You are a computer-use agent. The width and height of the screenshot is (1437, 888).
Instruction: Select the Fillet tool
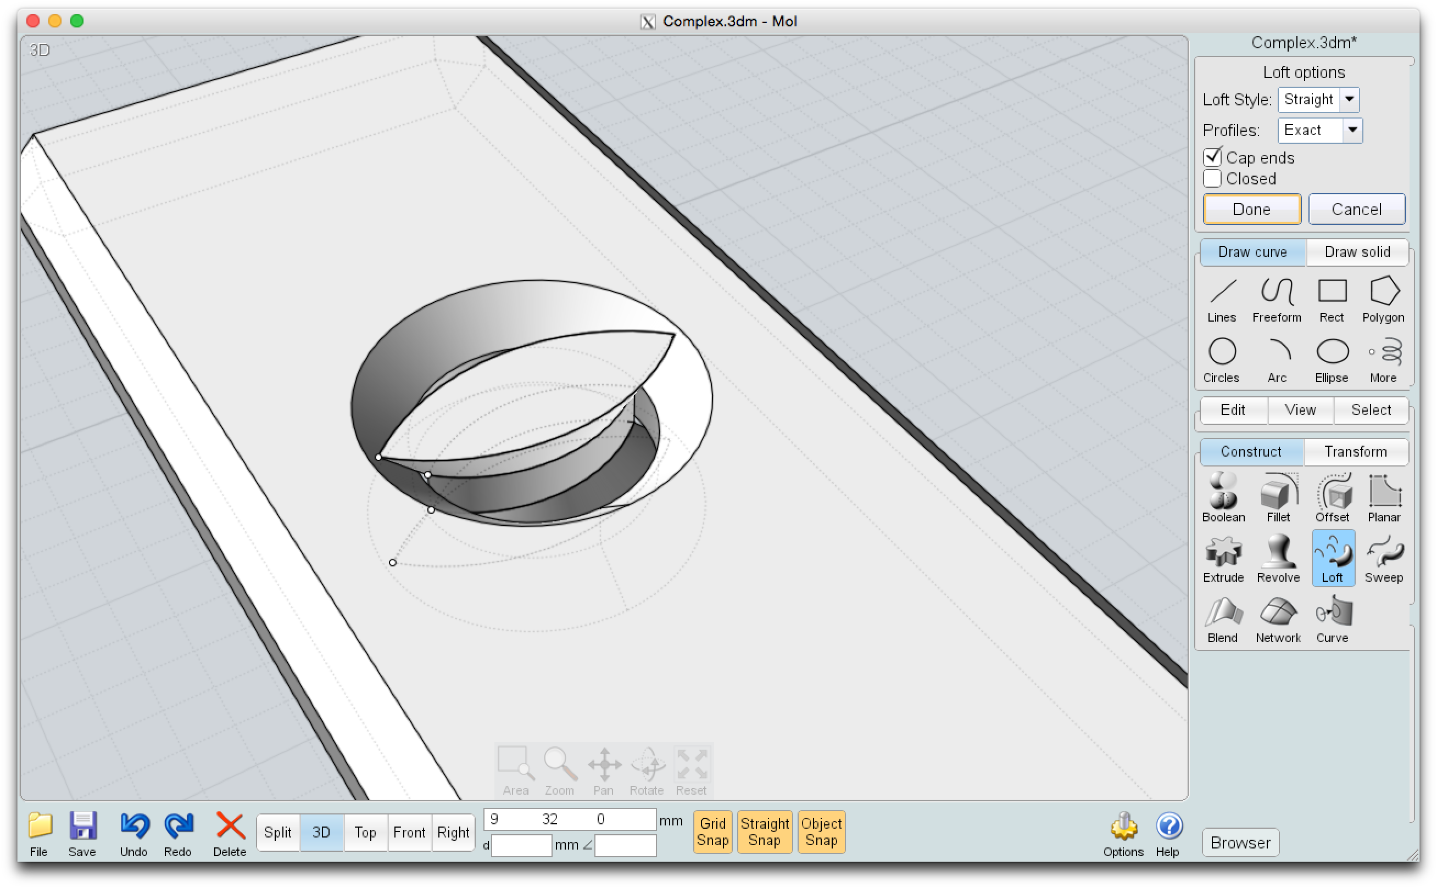tap(1278, 498)
